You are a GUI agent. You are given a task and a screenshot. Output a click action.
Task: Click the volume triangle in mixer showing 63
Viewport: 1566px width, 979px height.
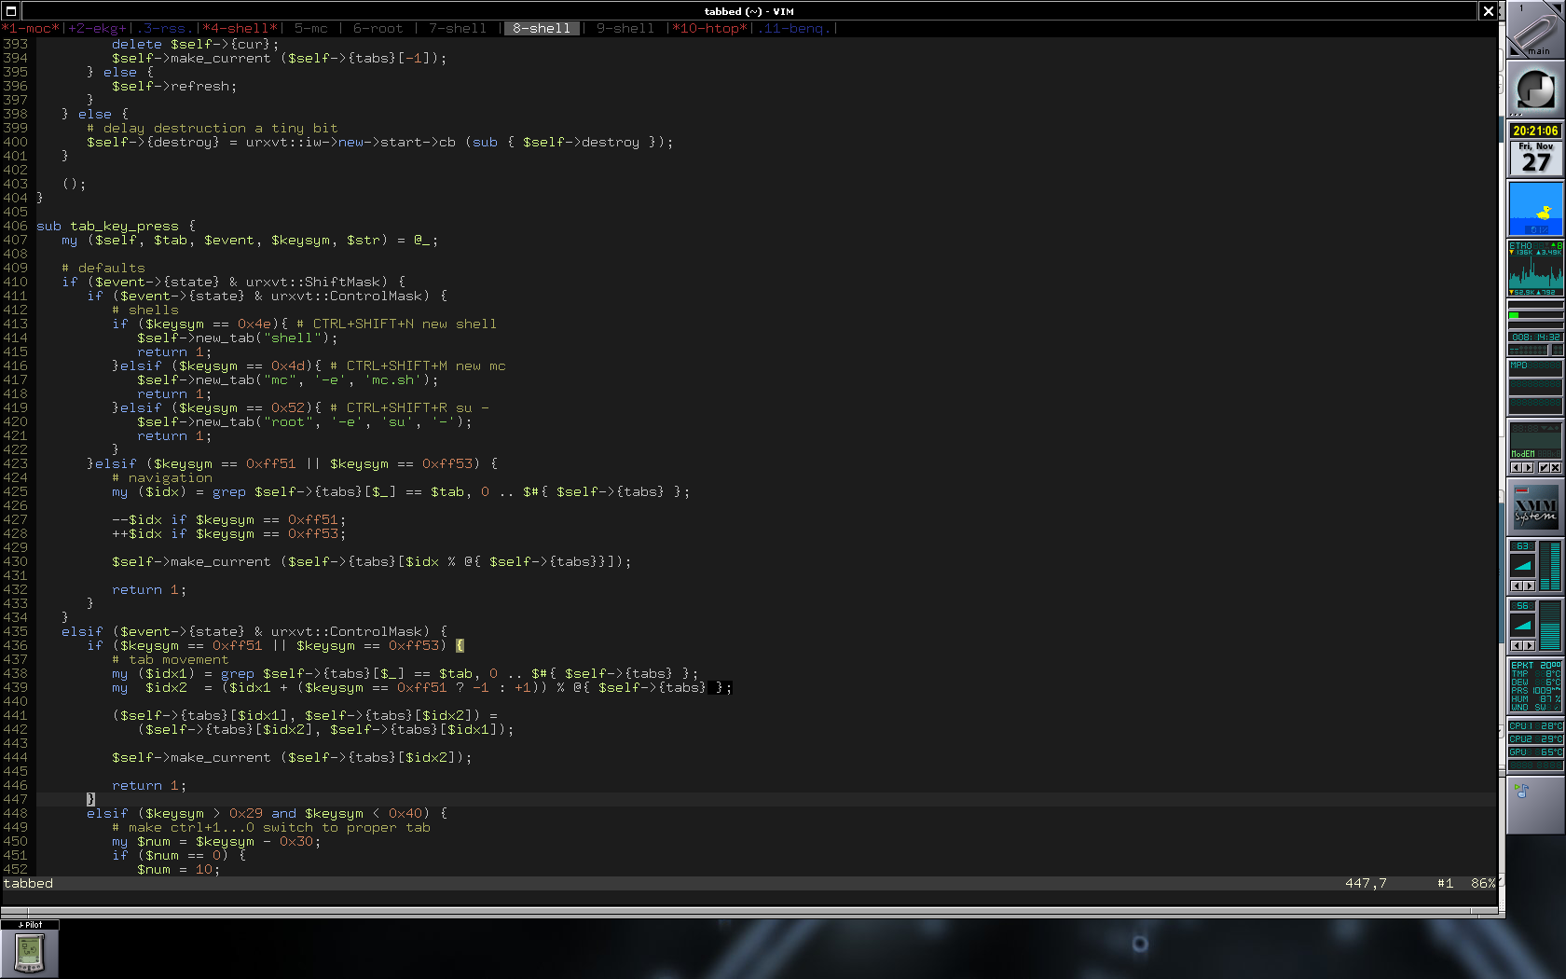pos(1522,565)
